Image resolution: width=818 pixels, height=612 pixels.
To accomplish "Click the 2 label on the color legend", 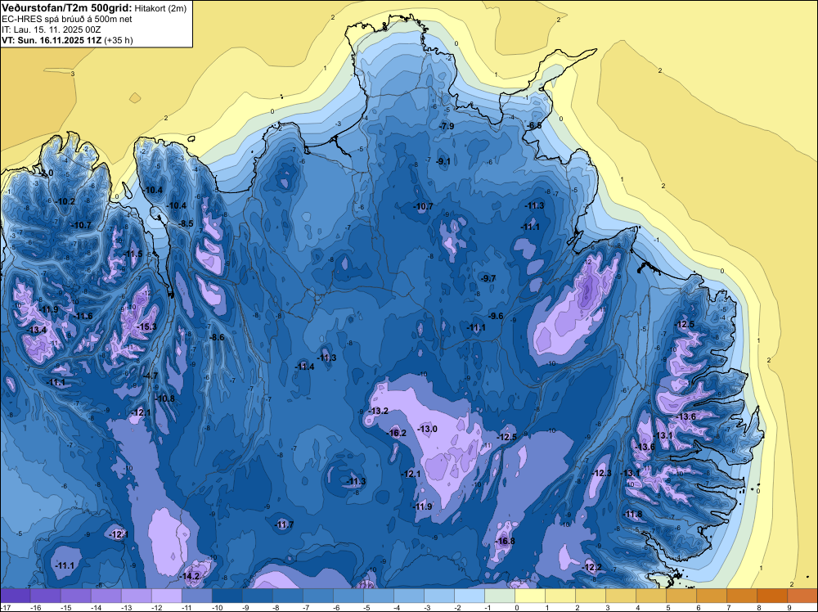I will 578,607.
